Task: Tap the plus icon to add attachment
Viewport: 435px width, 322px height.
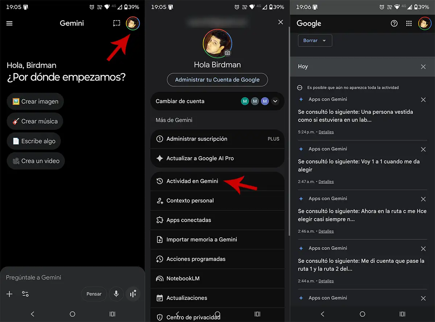Action: tap(10, 294)
